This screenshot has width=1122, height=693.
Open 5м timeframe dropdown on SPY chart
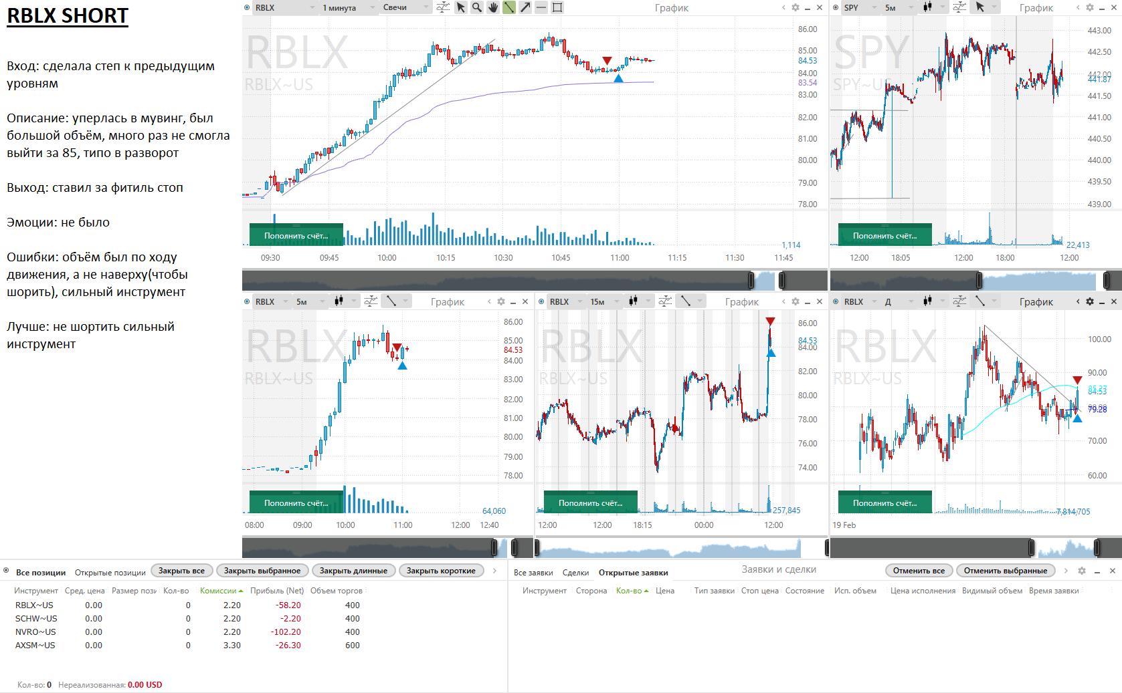pos(899,7)
